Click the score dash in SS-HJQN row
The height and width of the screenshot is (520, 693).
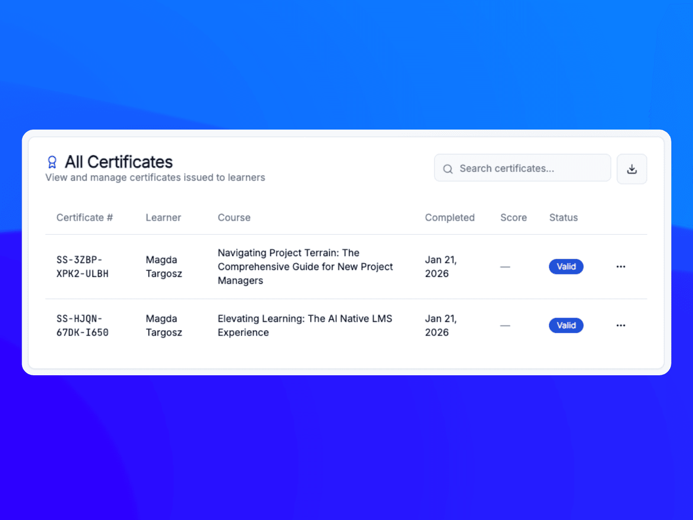505,326
